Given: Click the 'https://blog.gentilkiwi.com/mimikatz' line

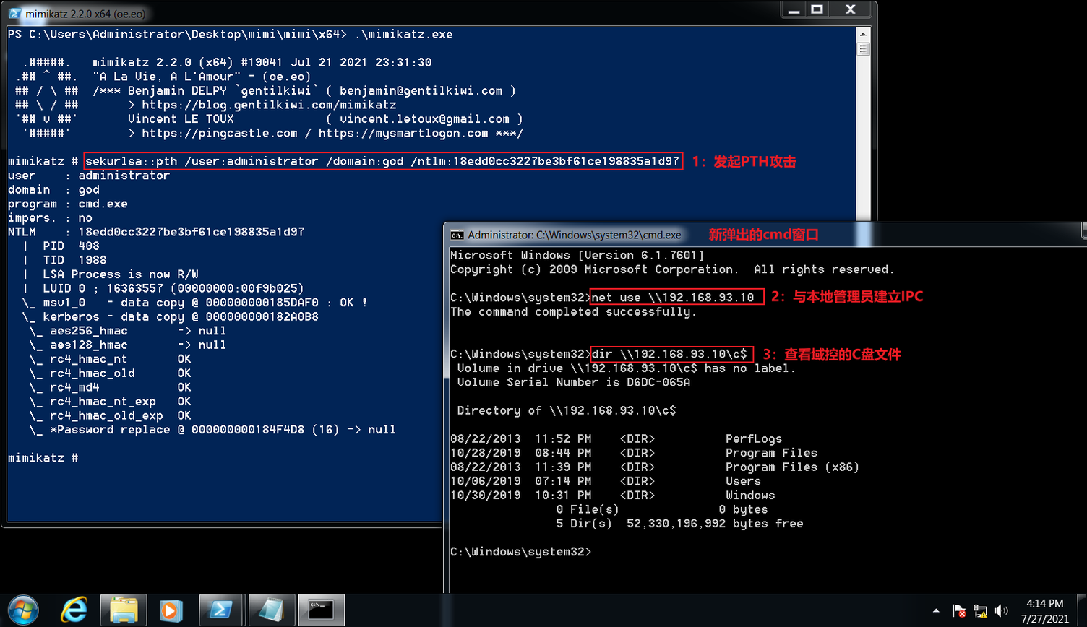Looking at the screenshot, I should tap(262, 105).
